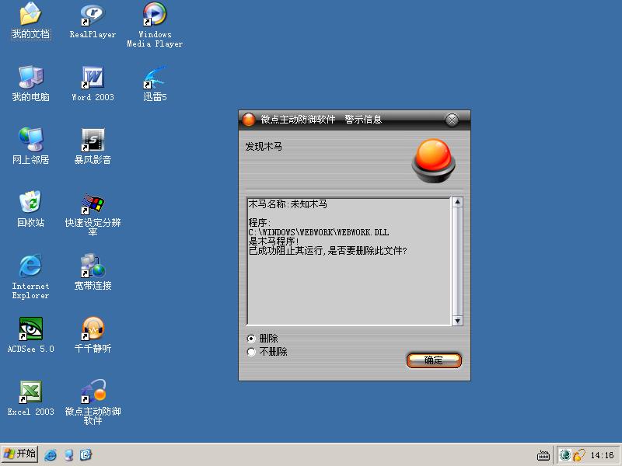Click the Internet Explorer quick launch icon

(x=51, y=454)
